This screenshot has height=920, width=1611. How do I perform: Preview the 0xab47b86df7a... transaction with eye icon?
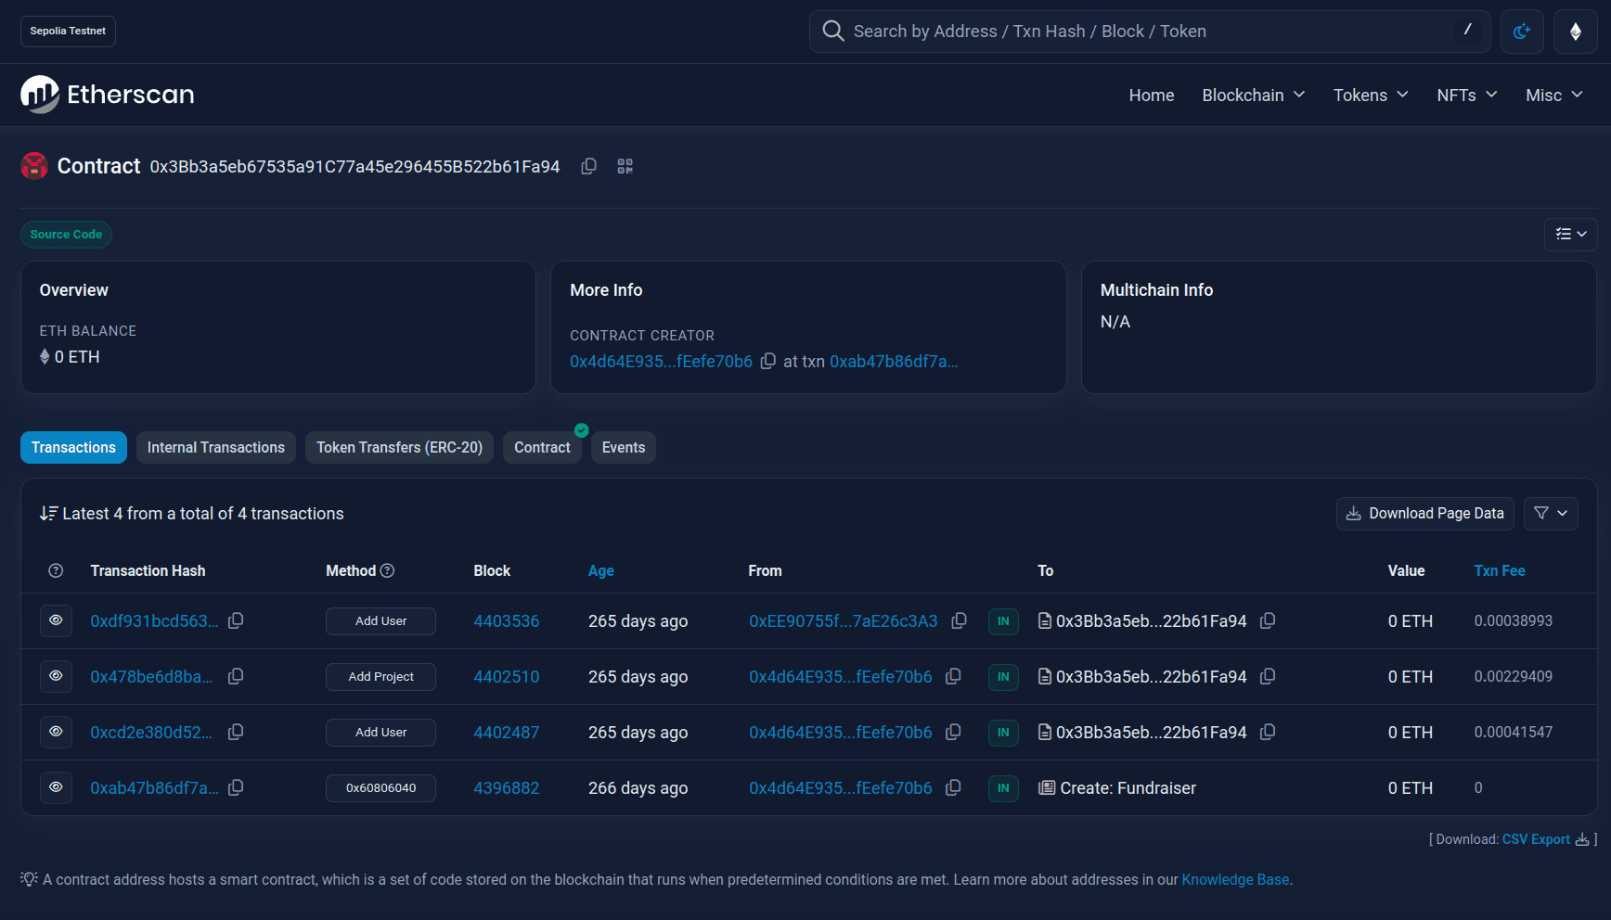pyautogui.click(x=56, y=787)
